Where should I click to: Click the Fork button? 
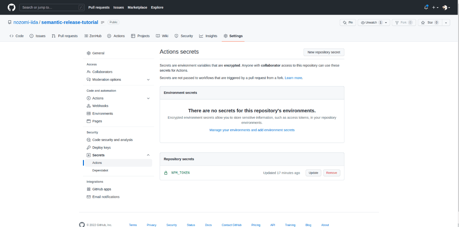[404, 23]
